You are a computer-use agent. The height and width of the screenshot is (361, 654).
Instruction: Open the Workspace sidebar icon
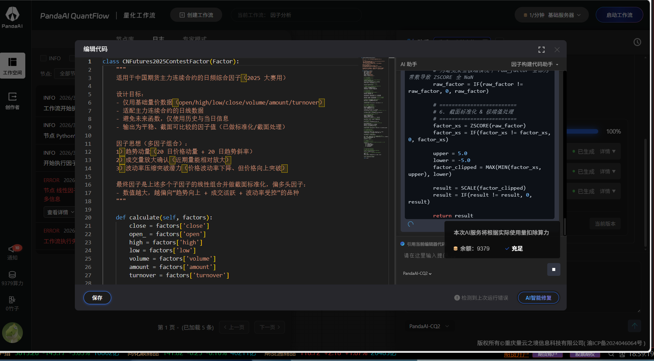pos(12,65)
